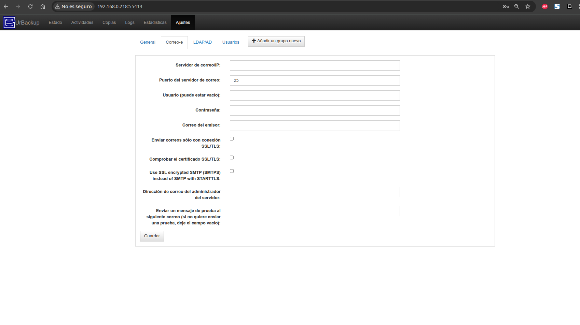Click Añadir un grupo nuevo button

276,41
